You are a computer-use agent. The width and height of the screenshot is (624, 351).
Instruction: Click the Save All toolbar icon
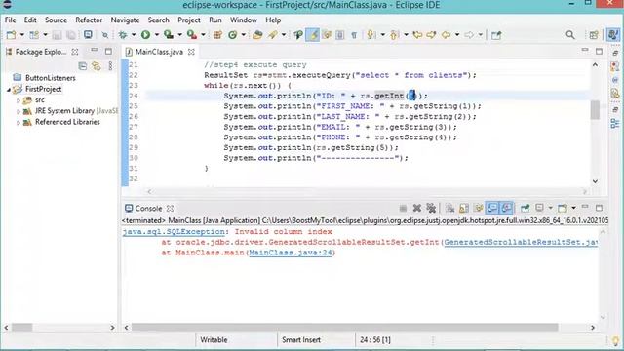[x=71, y=35]
